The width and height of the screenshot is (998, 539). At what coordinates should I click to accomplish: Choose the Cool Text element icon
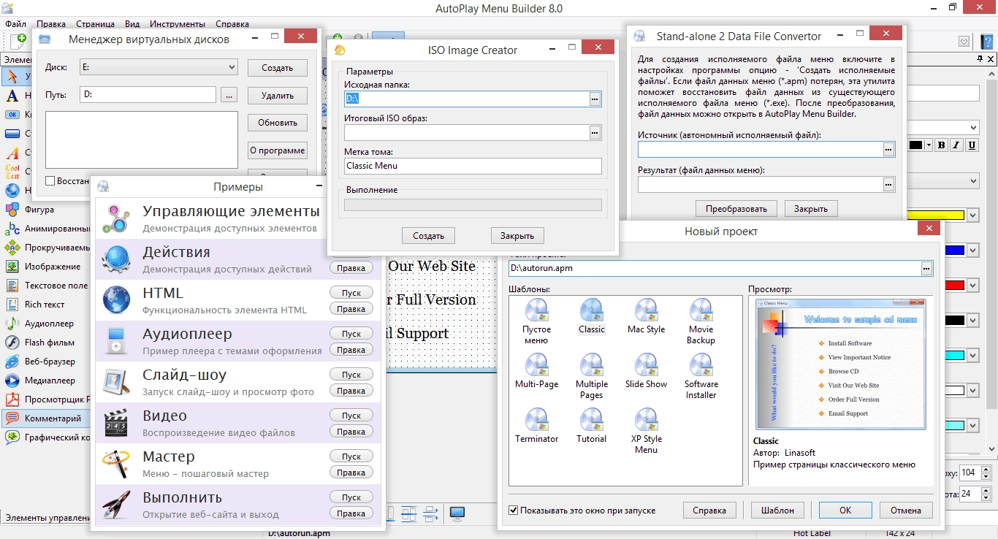[12, 172]
